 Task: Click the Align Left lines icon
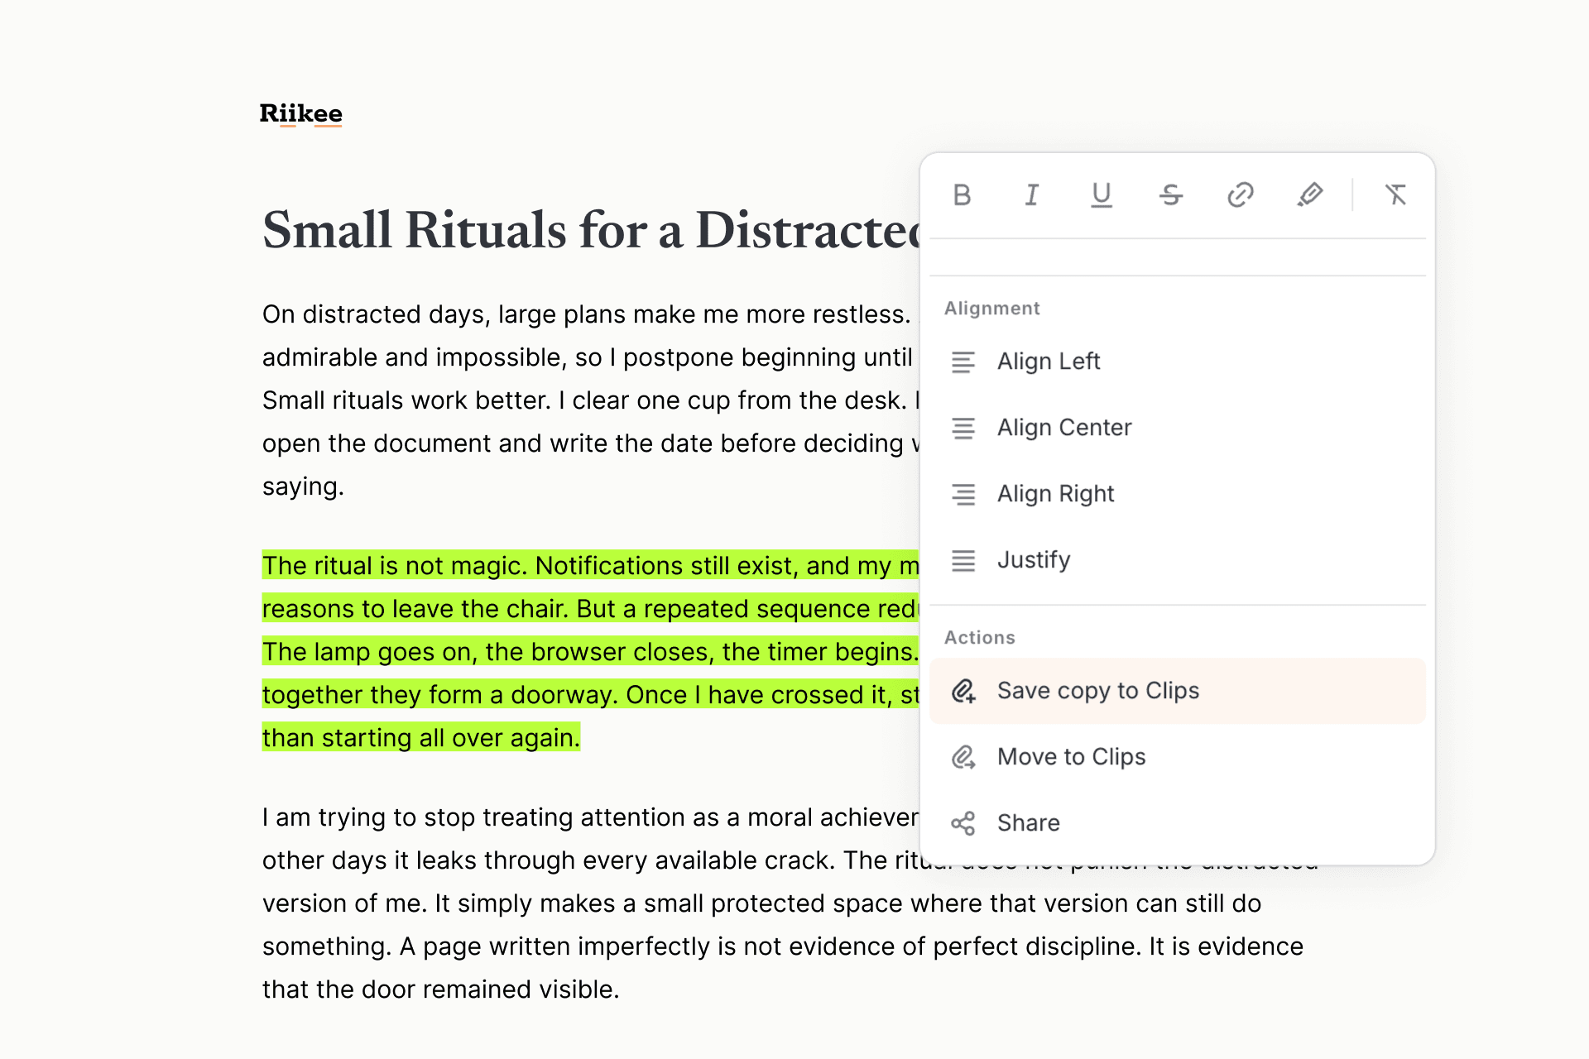point(963,362)
